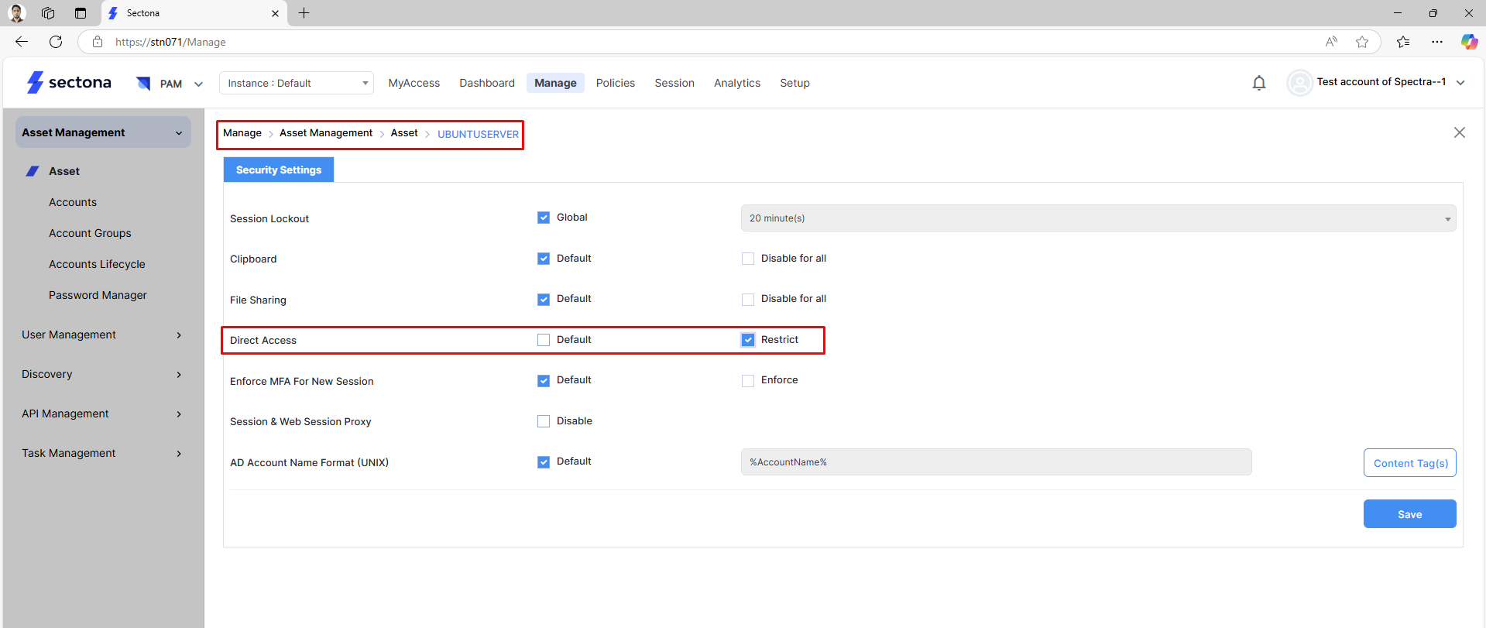
Task: Toggle the Clipboard Default checkbox
Action: tap(544, 259)
